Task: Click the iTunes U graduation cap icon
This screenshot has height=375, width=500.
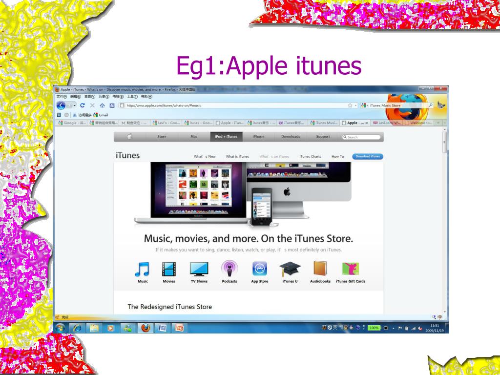Action: 290,270
